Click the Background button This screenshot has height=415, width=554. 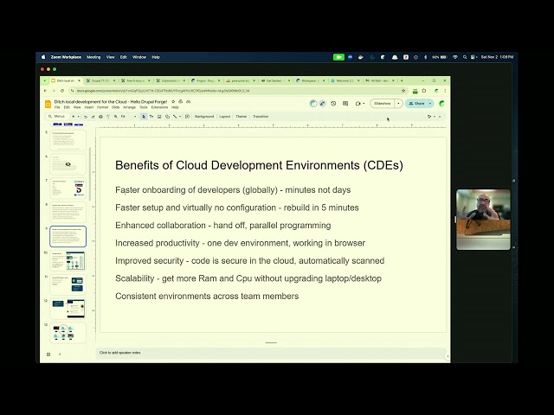tap(204, 117)
